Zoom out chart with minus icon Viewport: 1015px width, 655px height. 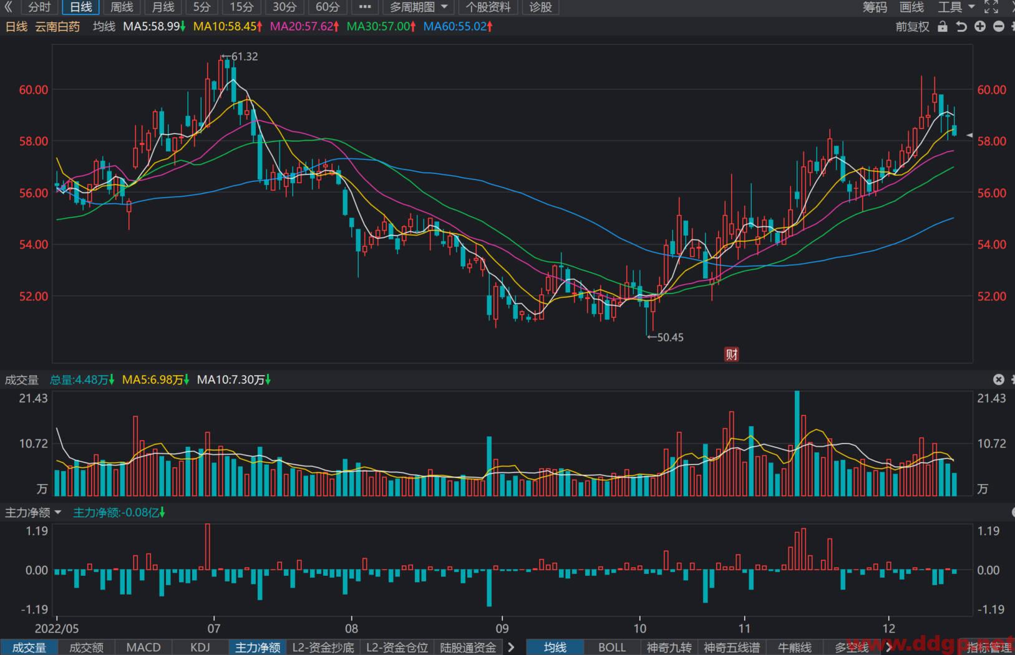coord(999,27)
